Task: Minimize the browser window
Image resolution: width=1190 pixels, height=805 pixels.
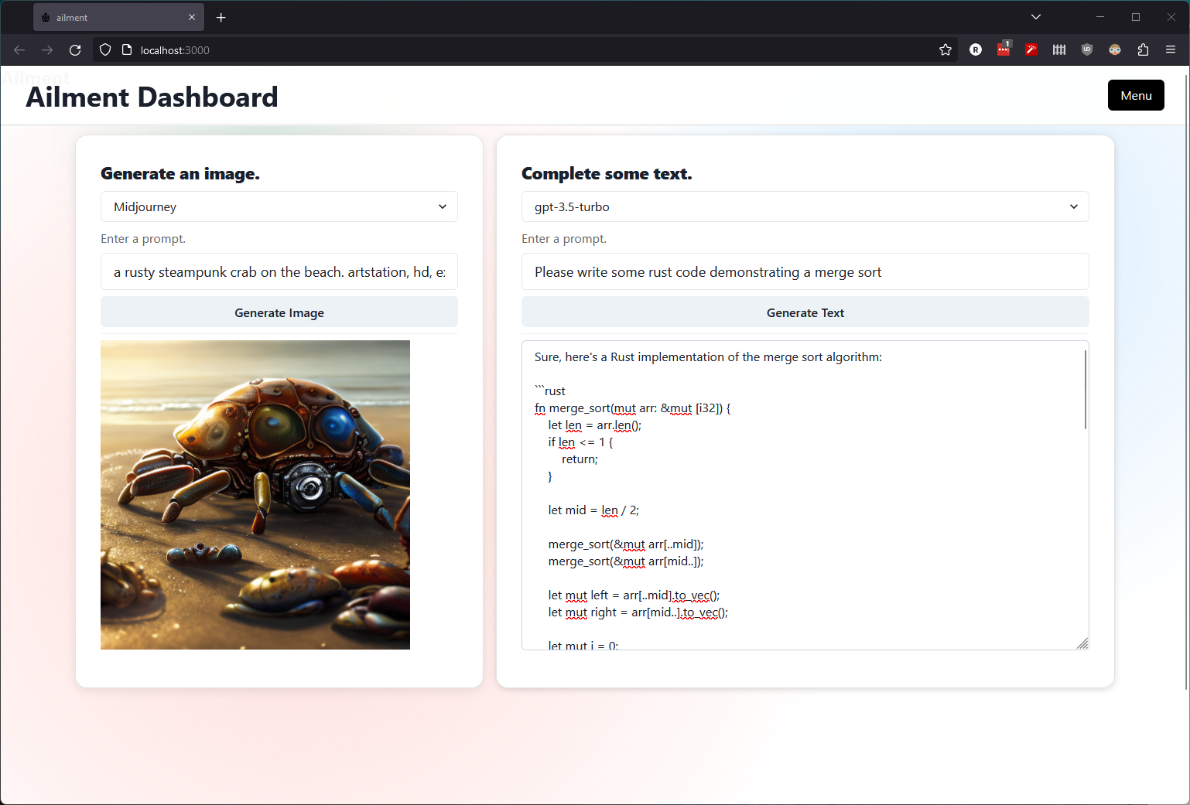Action: click(1100, 17)
